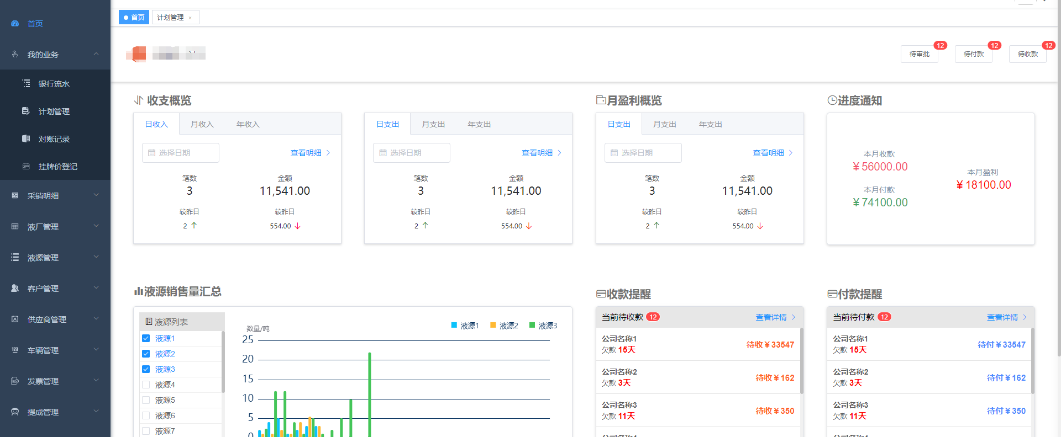Check the 液源6 checkbox

click(146, 415)
